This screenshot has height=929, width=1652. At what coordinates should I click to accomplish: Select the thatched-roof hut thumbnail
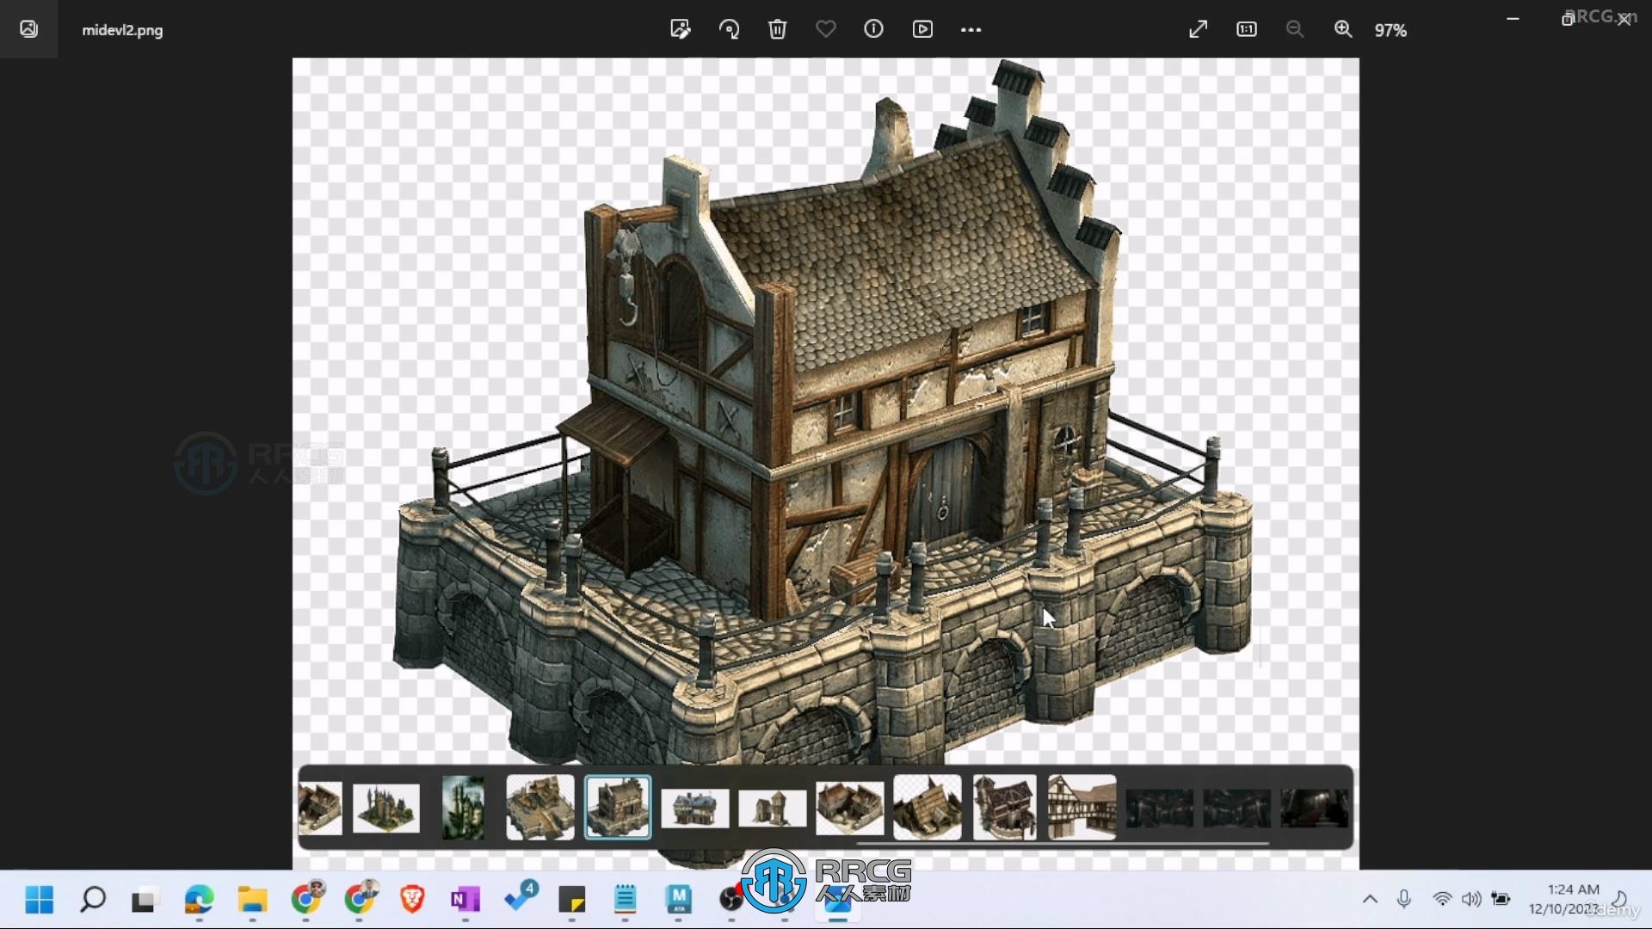tap(928, 807)
